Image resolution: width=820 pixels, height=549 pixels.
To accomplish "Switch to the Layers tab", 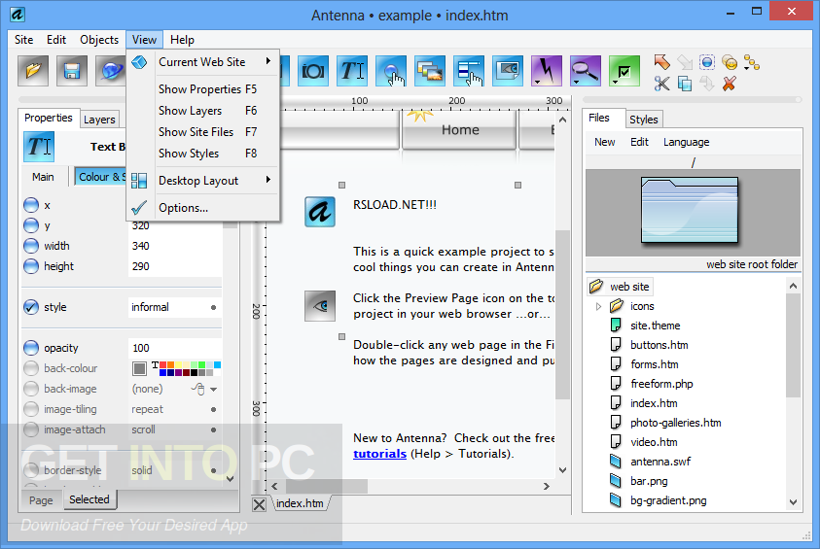I will pyautogui.click(x=99, y=120).
